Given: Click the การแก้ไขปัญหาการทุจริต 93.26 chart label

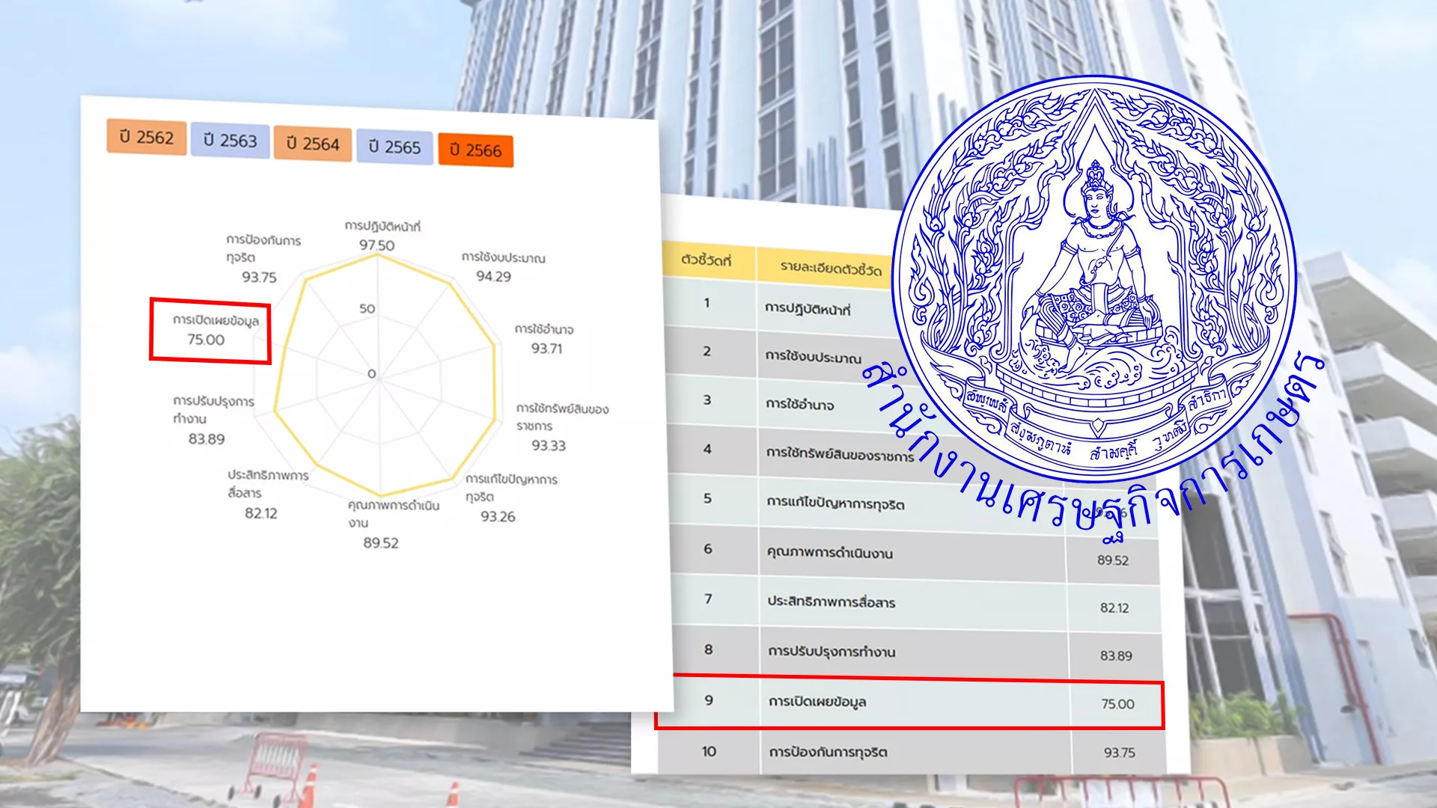Looking at the screenshot, I should point(511,498).
